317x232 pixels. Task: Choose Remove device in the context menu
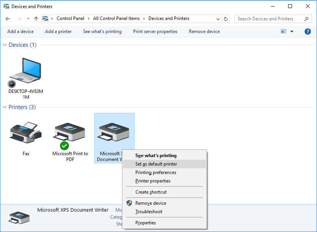click(151, 203)
